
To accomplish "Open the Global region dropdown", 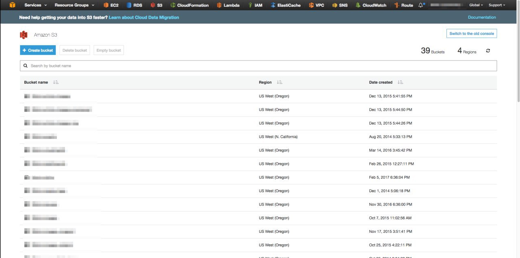I will click(x=476, y=5).
